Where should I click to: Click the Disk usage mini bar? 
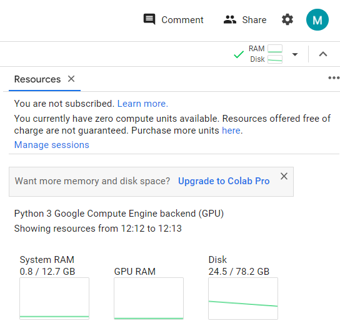tap(275, 59)
